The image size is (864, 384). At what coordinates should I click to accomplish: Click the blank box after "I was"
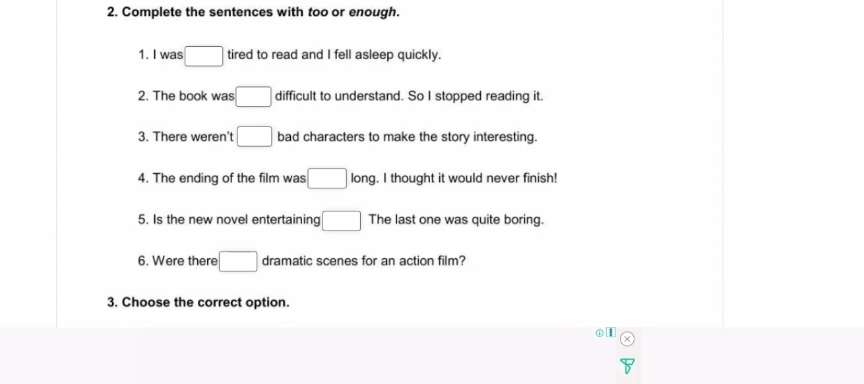coord(204,56)
